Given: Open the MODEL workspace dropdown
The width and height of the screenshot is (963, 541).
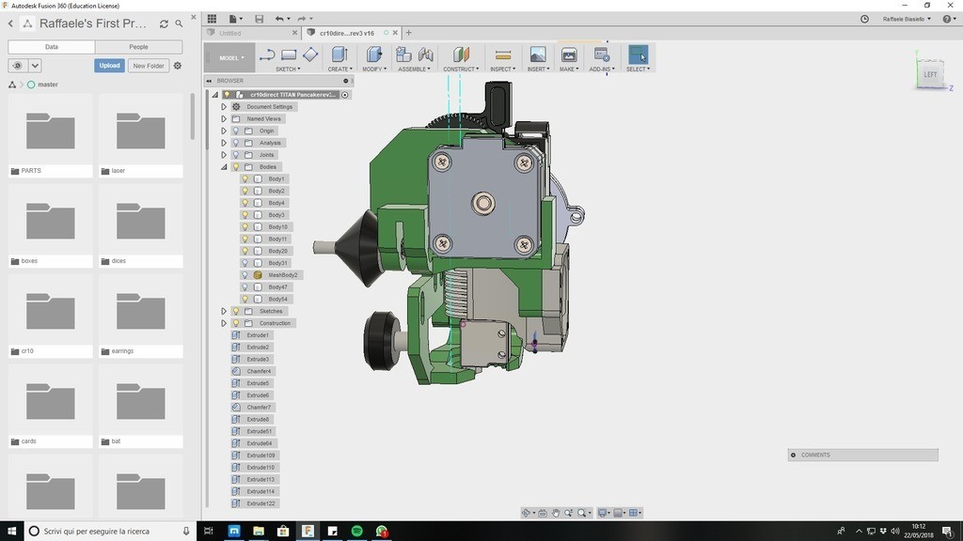Looking at the screenshot, I should click(x=230, y=57).
